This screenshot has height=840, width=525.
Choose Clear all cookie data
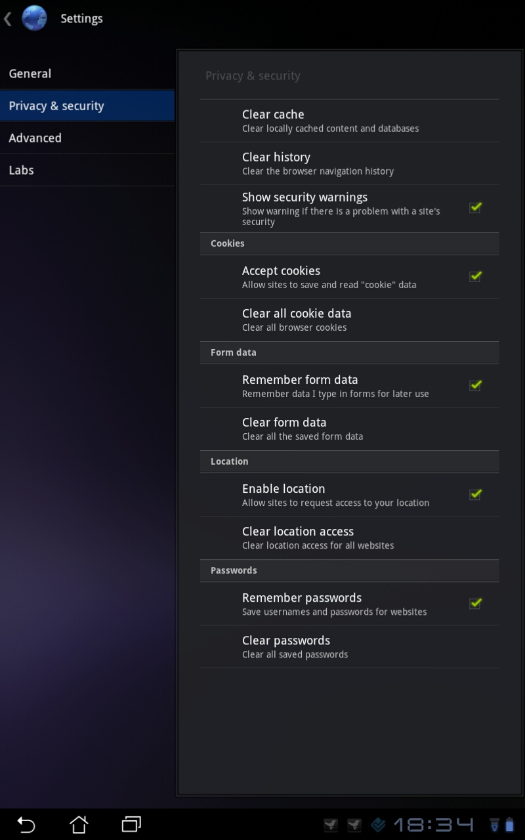[x=349, y=320]
